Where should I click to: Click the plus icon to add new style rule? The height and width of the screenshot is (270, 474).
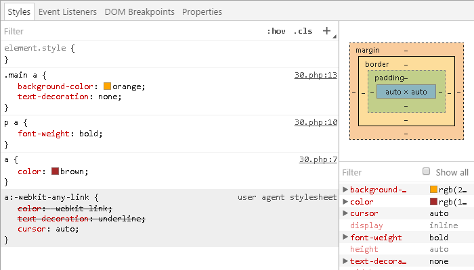[x=327, y=31]
